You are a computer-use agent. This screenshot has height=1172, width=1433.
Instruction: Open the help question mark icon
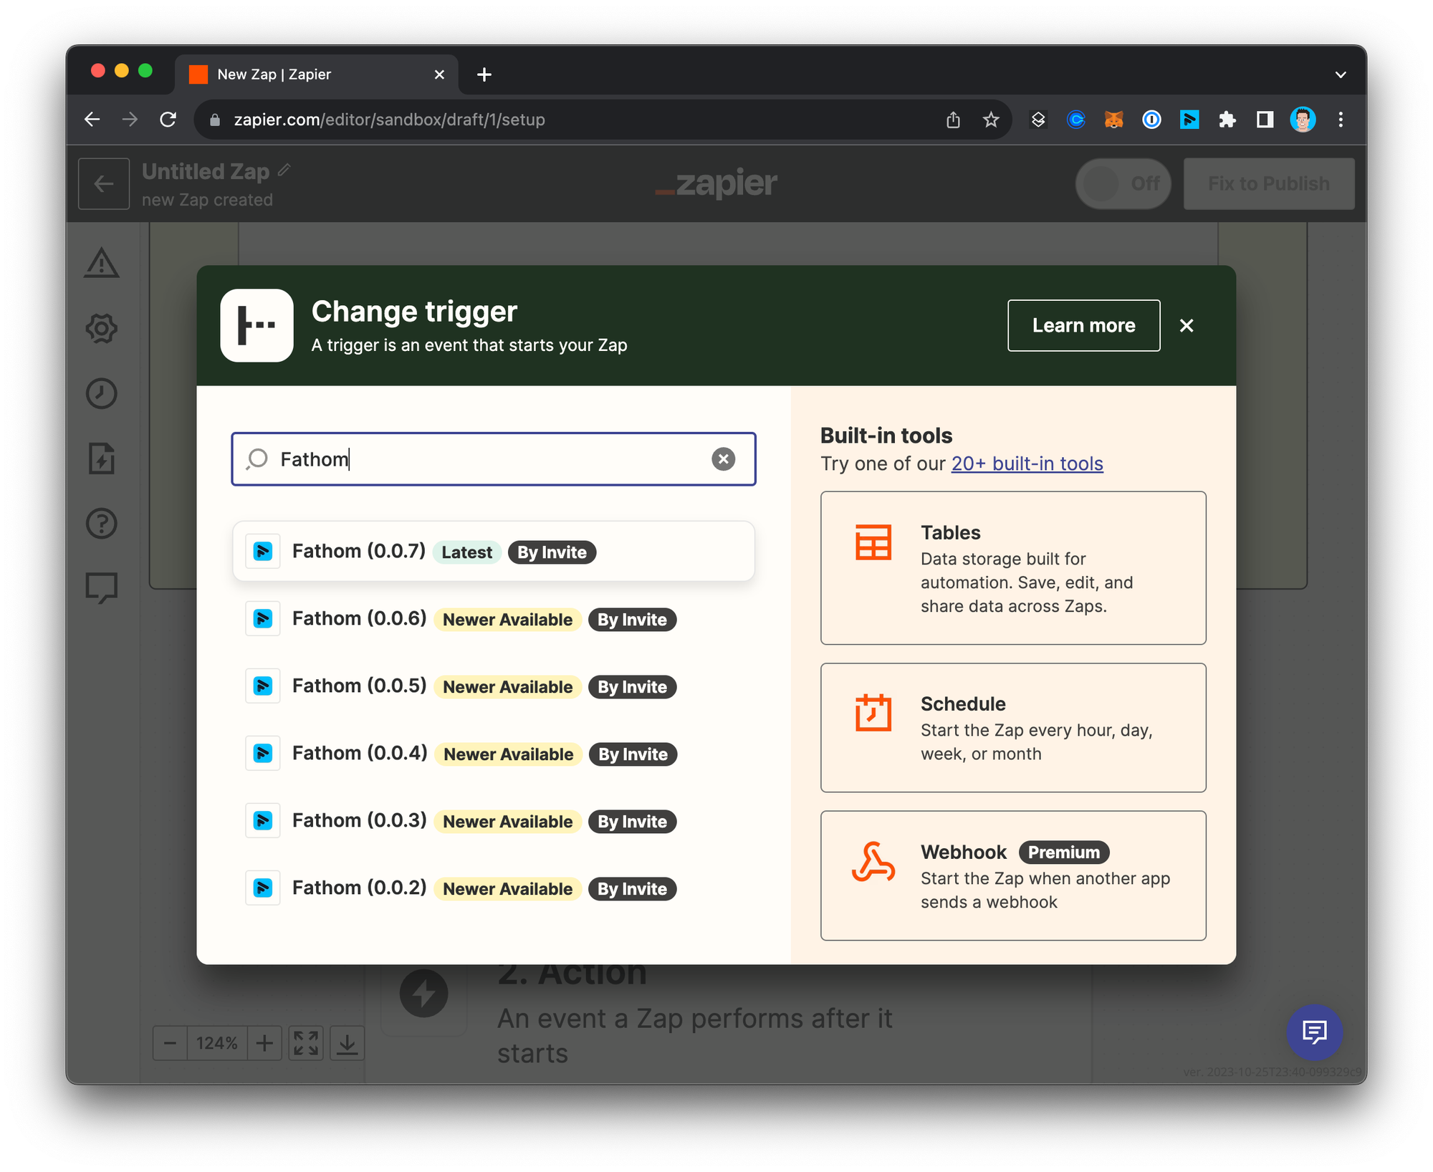pos(102,524)
